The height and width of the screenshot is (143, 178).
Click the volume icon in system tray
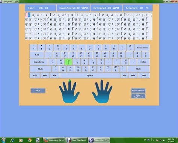point(164,140)
